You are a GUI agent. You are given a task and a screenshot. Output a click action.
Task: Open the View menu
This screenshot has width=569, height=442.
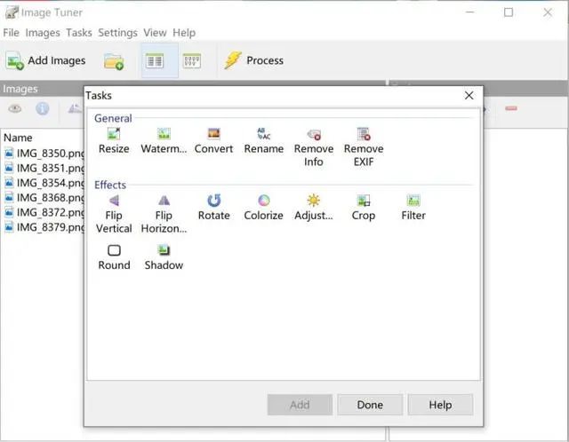tap(155, 33)
